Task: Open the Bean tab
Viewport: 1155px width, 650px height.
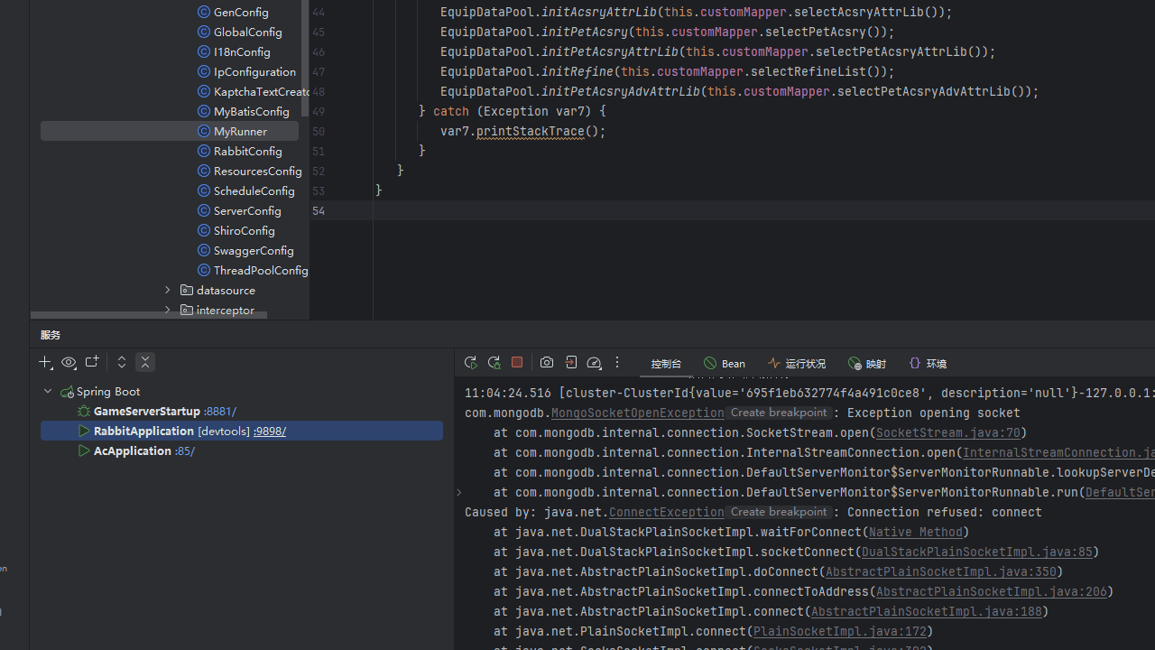Action: click(x=725, y=364)
